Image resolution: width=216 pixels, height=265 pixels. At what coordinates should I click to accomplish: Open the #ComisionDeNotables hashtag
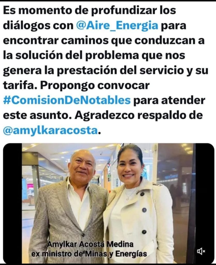[67, 100]
